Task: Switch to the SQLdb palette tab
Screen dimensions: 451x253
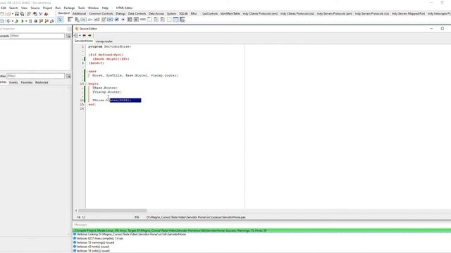Action: [x=183, y=13]
